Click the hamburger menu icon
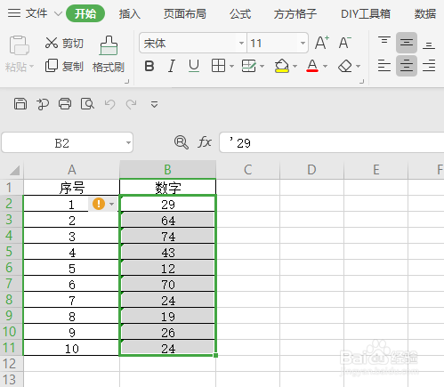 tap(14, 13)
